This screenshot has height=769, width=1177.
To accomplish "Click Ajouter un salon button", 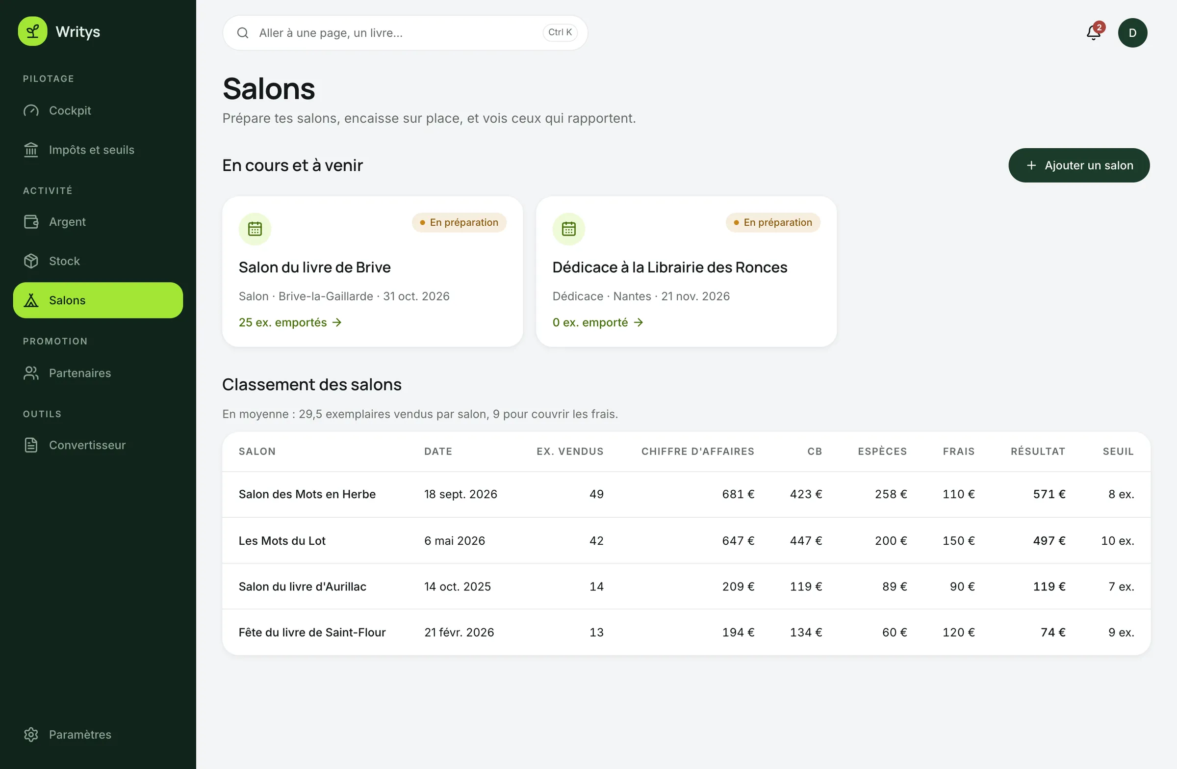I will point(1079,165).
